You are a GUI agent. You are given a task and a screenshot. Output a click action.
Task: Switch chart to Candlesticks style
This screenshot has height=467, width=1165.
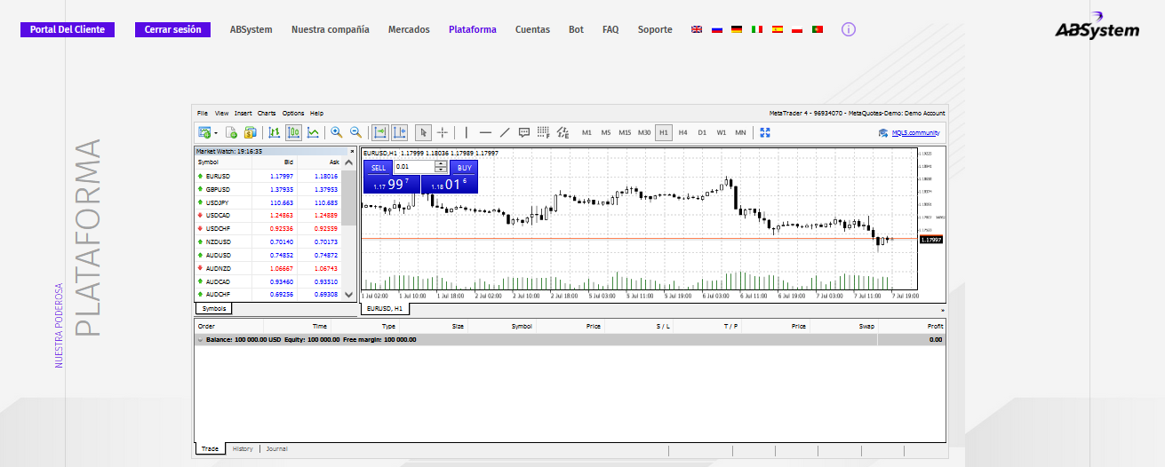point(293,132)
